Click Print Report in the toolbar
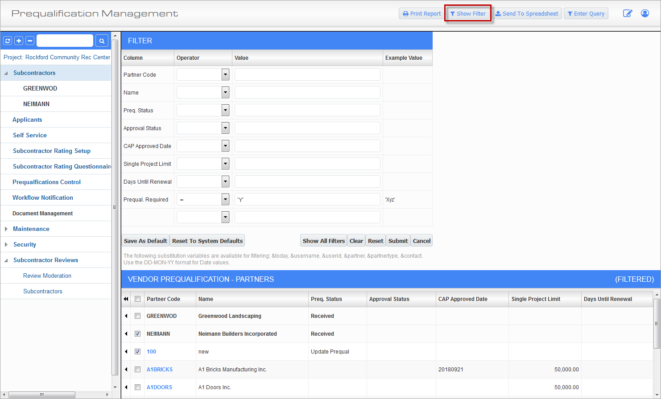The image size is (661, 399). 421,13
